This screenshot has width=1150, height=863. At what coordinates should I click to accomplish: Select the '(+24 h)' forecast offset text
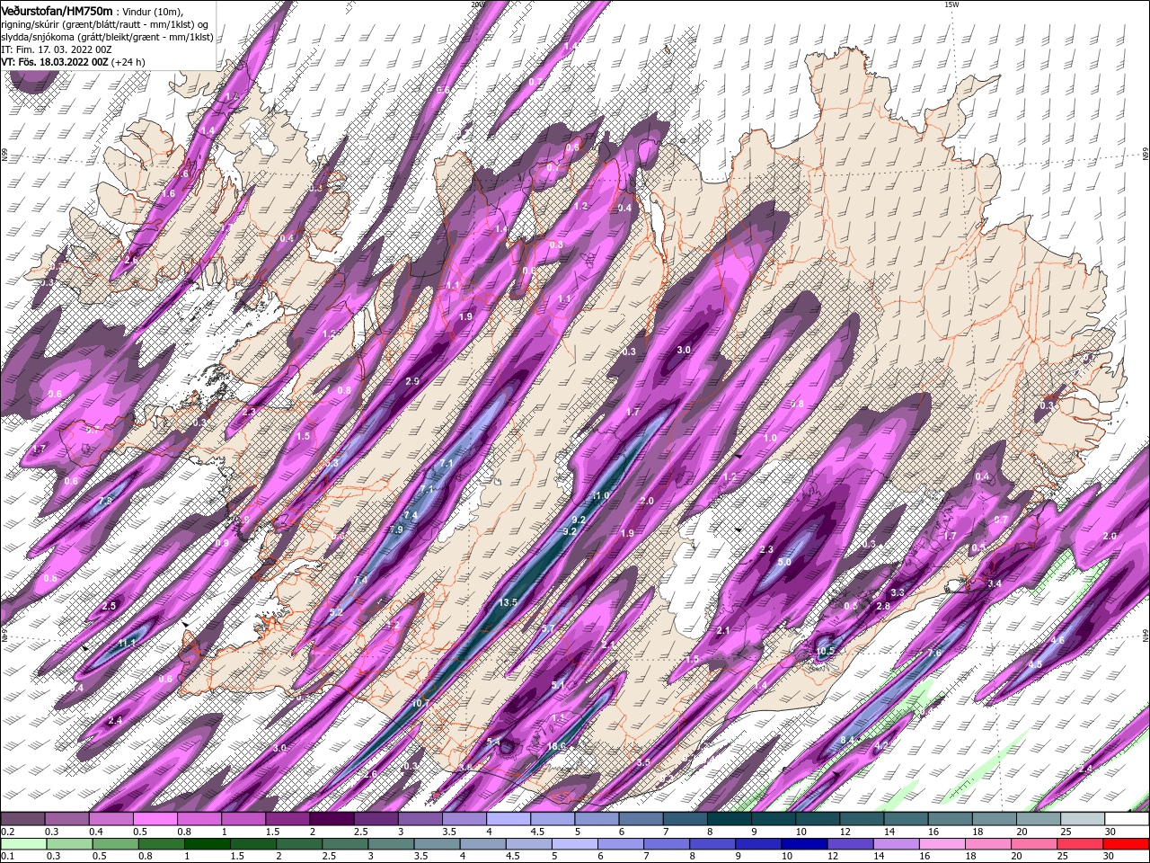pos(128,62)
